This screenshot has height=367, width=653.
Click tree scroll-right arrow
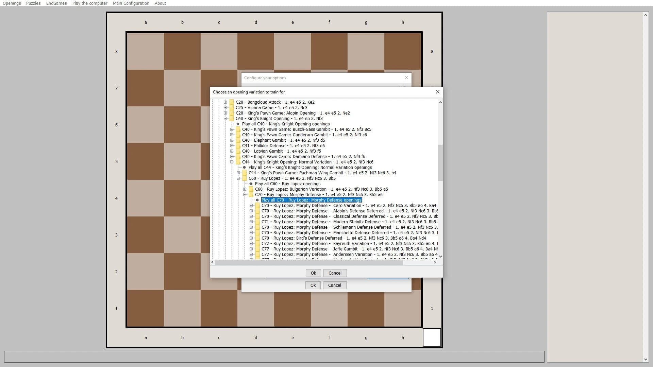[435, 262]
